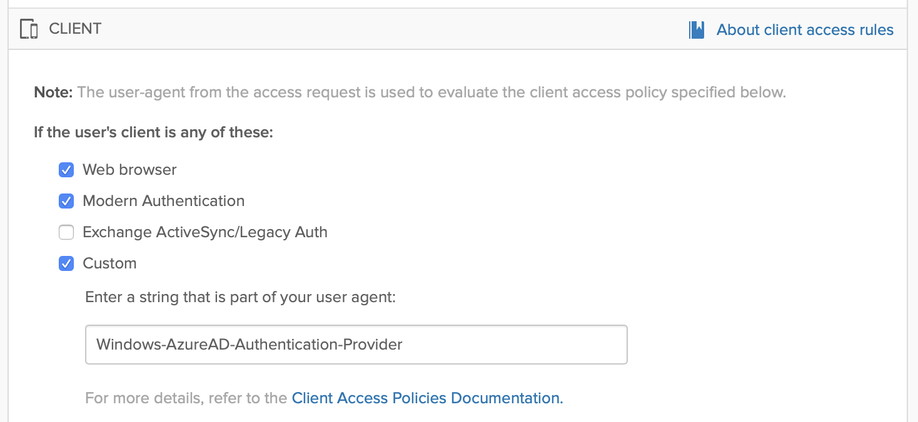Click the 'Enter a string' field label
The image size is (918, 422).
pos(241,297)
